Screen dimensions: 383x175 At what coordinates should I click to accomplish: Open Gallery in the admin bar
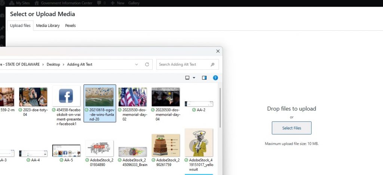(x=134, y=3)
